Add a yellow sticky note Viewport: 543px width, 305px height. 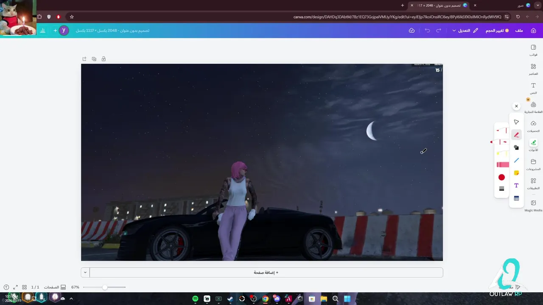tap(516, 173)
